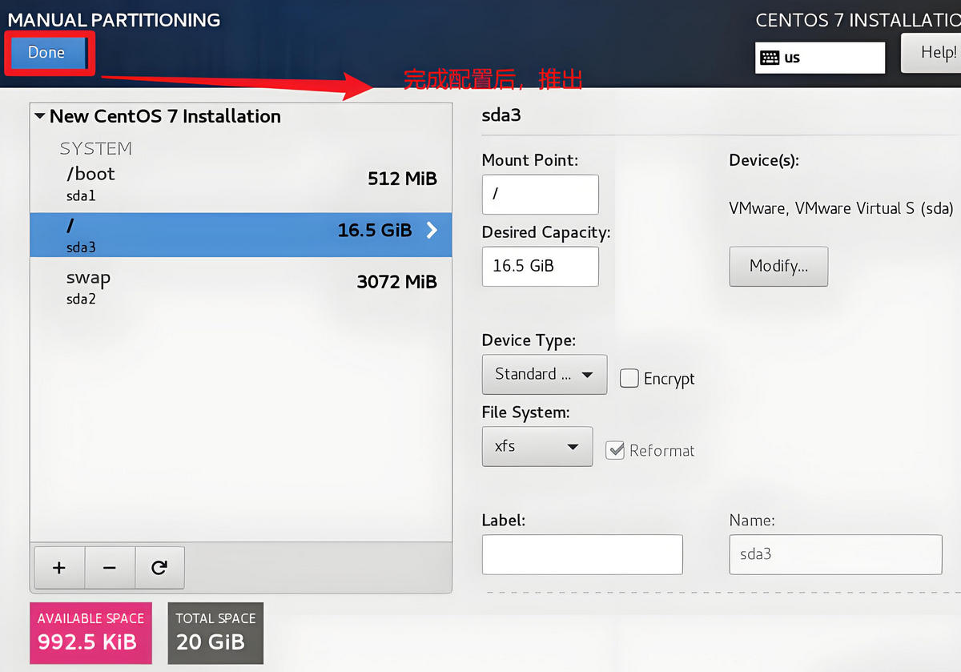961x672 pixels.
Task: Open the Modify... devices button
Action: click(x=778, y=267)
